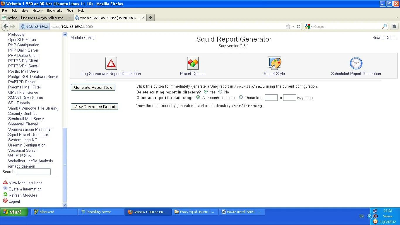Open the Google search engine dropdown
Image resolution: width=400 pixels, height=225 pixels.
coord(309,26)
